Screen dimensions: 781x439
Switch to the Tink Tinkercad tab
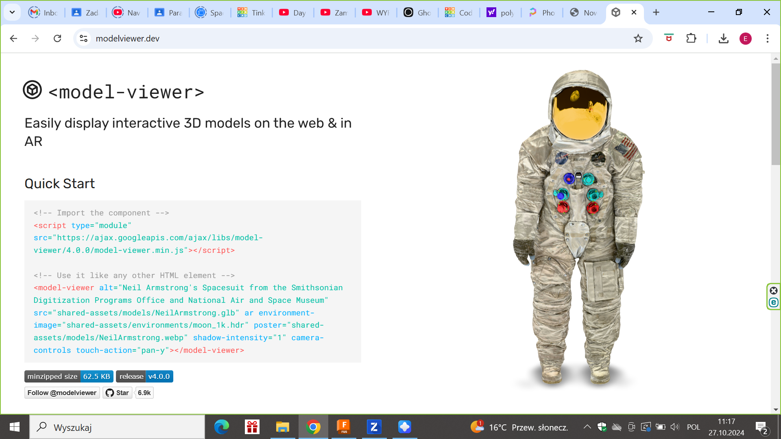click(x=251, y=13)
